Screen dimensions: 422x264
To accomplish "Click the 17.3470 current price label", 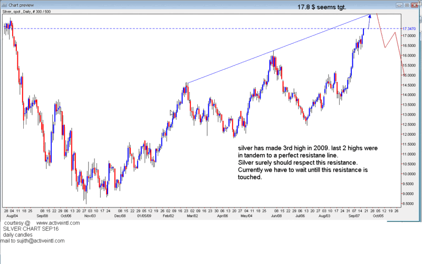I will (409, 29).
